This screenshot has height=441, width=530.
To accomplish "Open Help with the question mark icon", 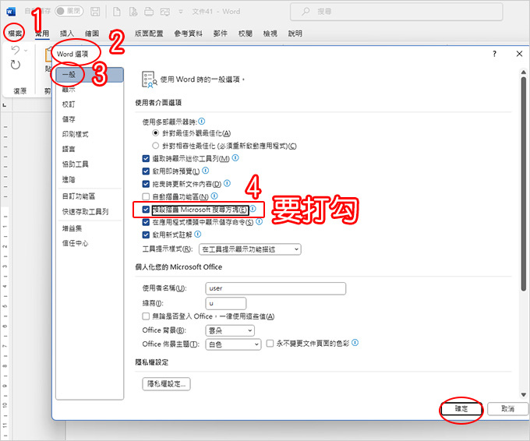I will pyautogui.click(x=494, y=54).
